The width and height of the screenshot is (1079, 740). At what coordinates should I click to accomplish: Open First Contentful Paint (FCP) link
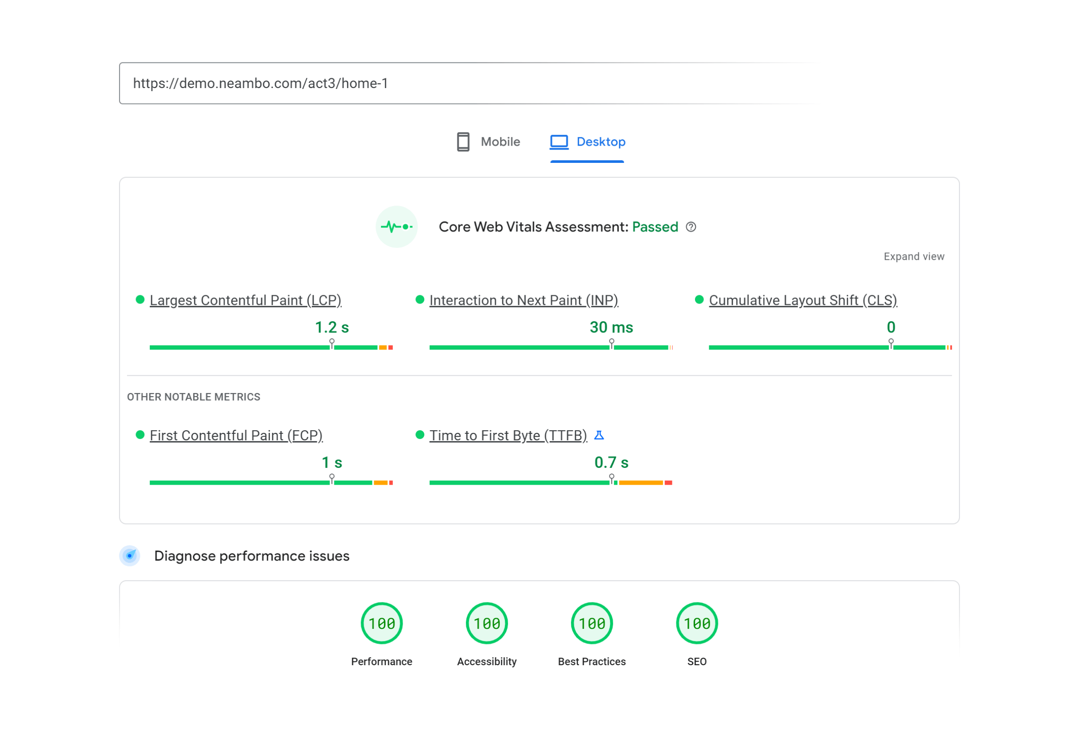(x=236, y=435)
